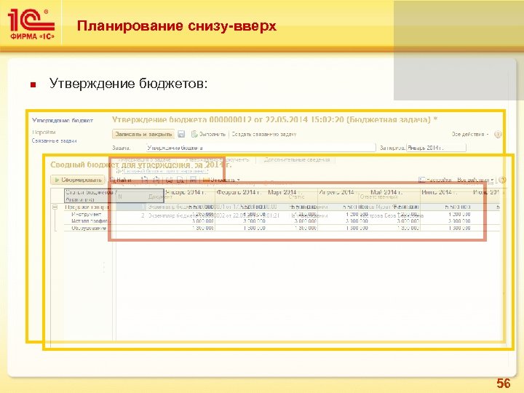This screenshot has width=524, height=393.
Task: Switch to the Утверждаемые документы tab
Action: click(x=217, y=159)
